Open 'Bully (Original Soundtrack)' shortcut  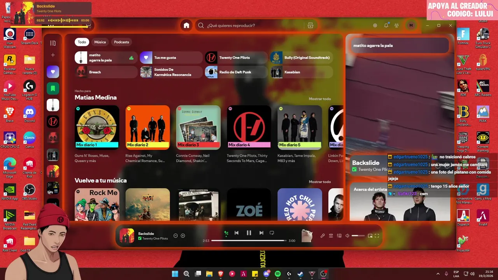302,58
